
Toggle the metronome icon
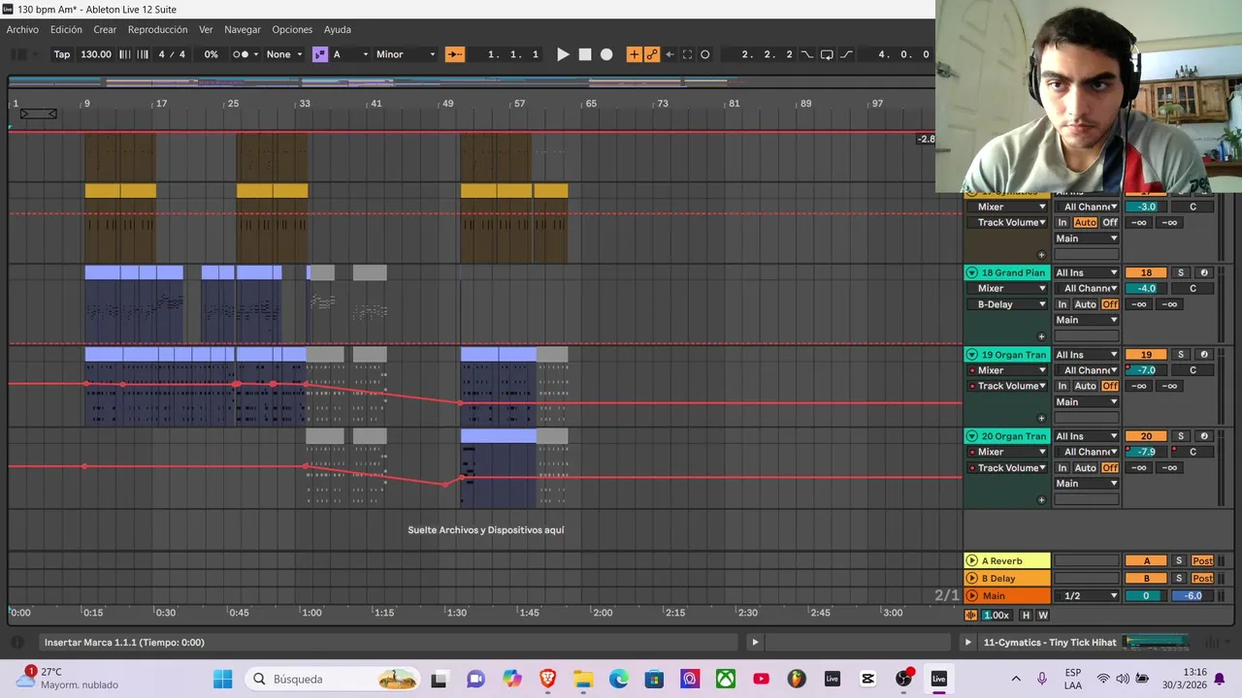pos(241,54)
